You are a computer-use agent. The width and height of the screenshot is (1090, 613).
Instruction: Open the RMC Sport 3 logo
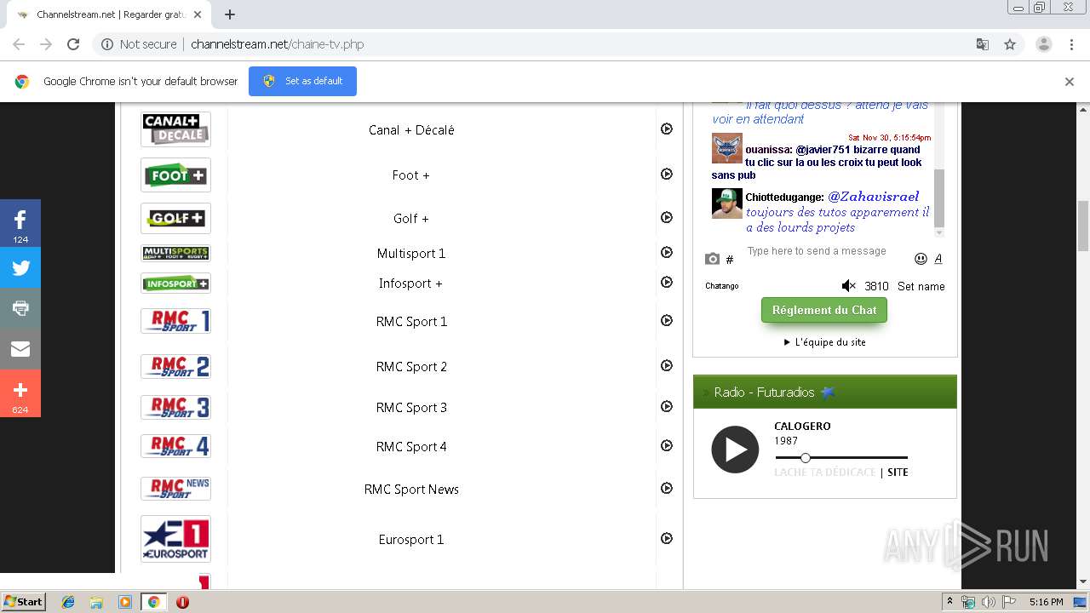coord(175,407)
